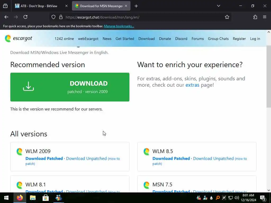
Task: Open the notification center icon
Action: [x=263, y=198]
